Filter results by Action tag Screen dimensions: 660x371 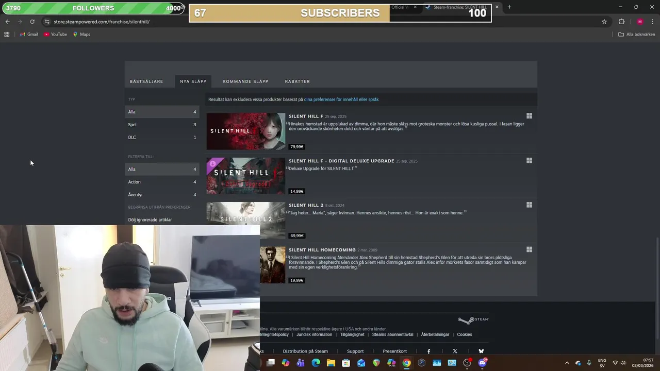[162, 182]
